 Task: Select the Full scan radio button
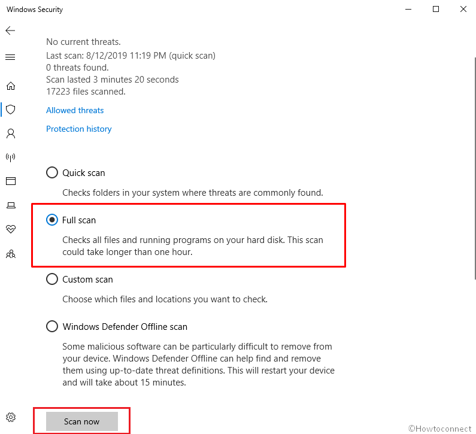pos(52,220)
